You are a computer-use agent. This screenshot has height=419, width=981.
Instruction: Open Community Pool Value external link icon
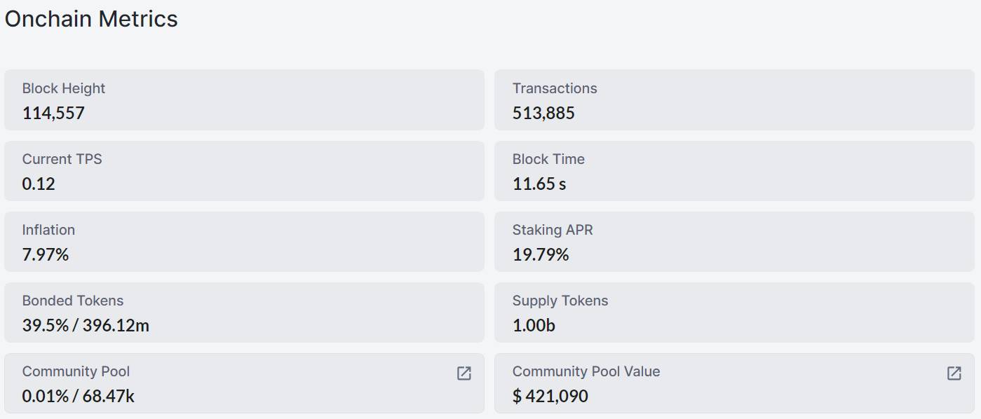tap(954, 373)
